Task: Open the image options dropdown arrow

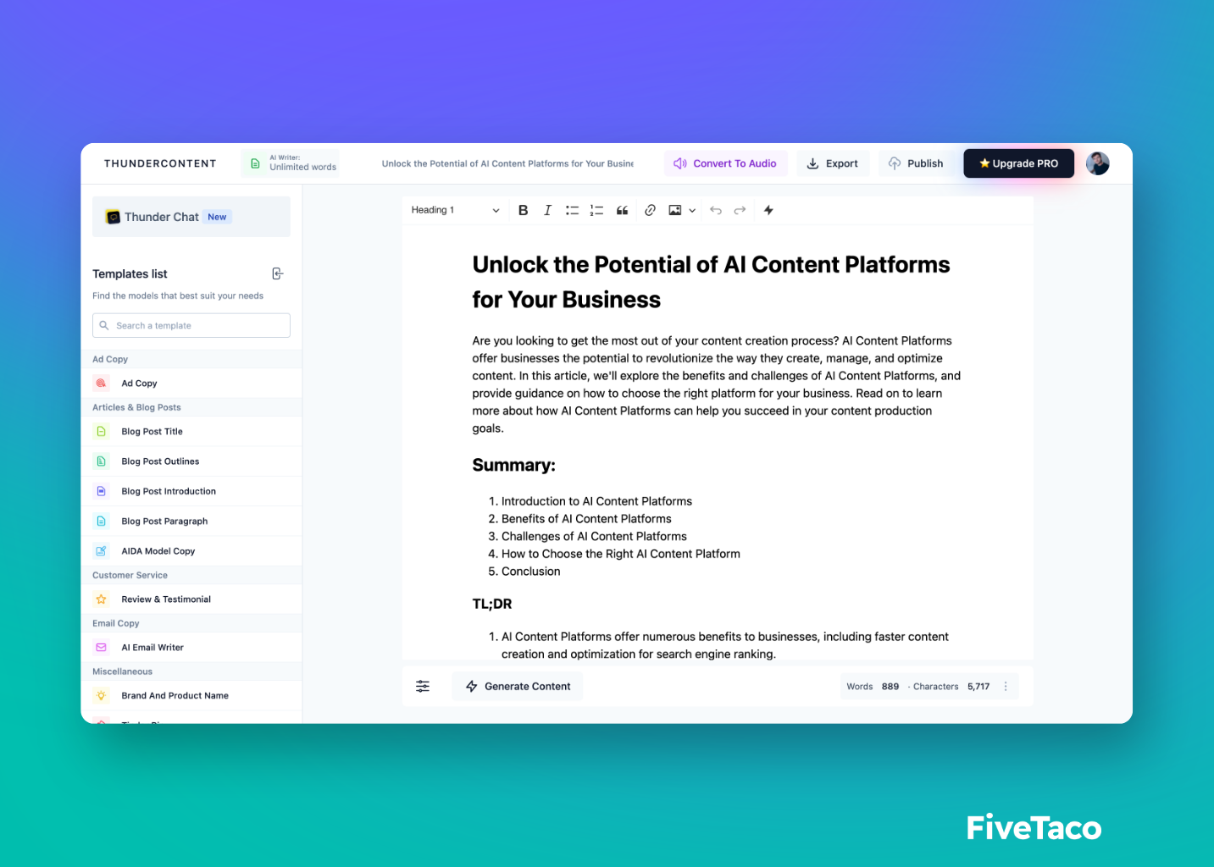Action: point(692,211)
